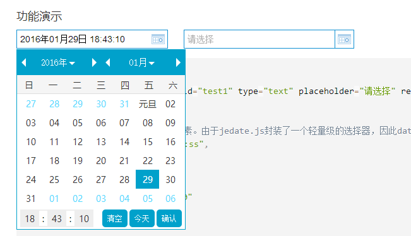Confirm the date with the 确认 button
This screenshot has width=411, height=236.
pos(169,218)
